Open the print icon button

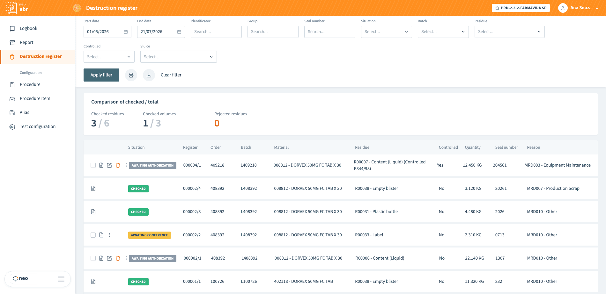point(131,75)
